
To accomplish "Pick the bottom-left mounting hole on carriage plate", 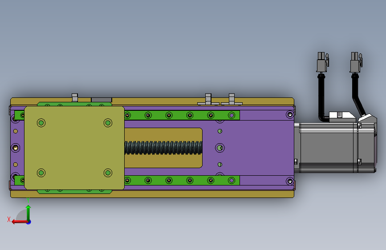I will click(41, 173).
